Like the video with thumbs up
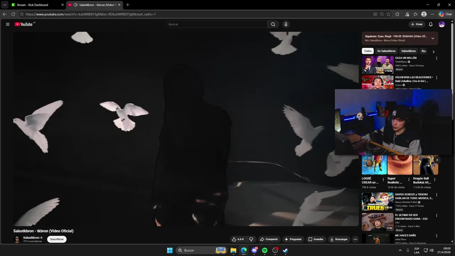 coord(238,239)
